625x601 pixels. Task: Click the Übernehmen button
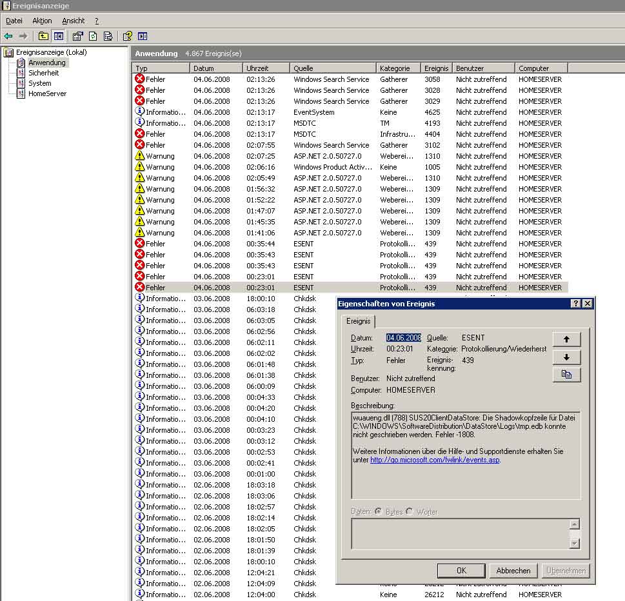566,571
